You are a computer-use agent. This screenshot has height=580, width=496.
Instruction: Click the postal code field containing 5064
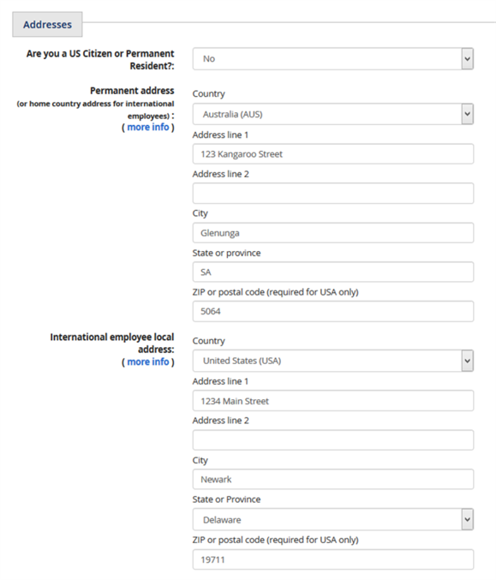click(333, 311)
